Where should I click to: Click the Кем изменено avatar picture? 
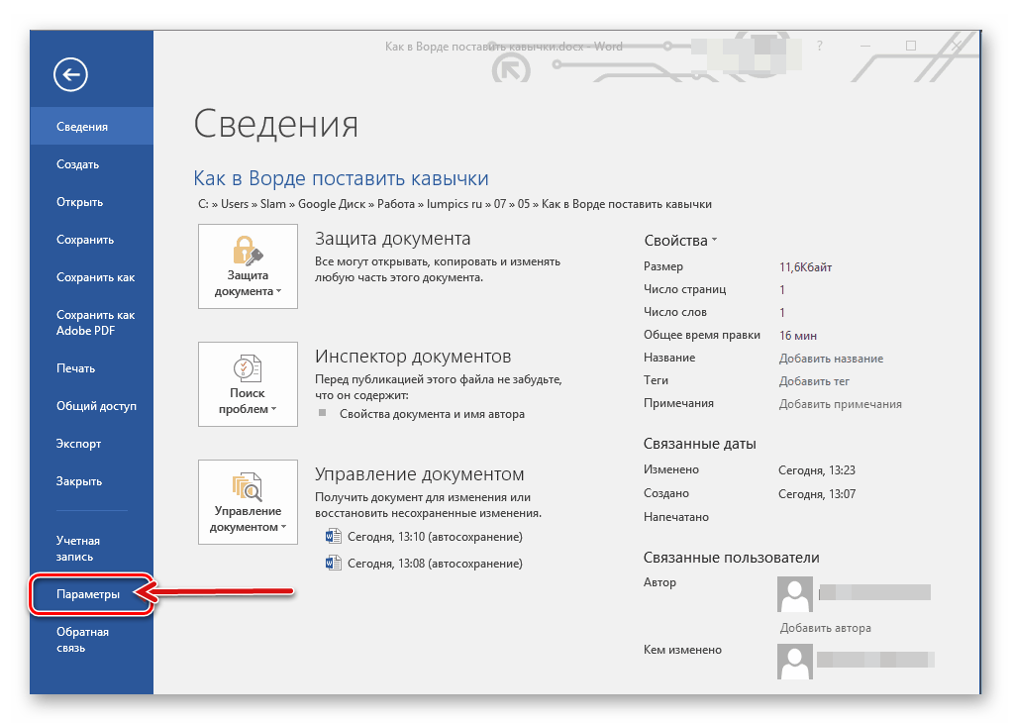(x=794, y=662)
